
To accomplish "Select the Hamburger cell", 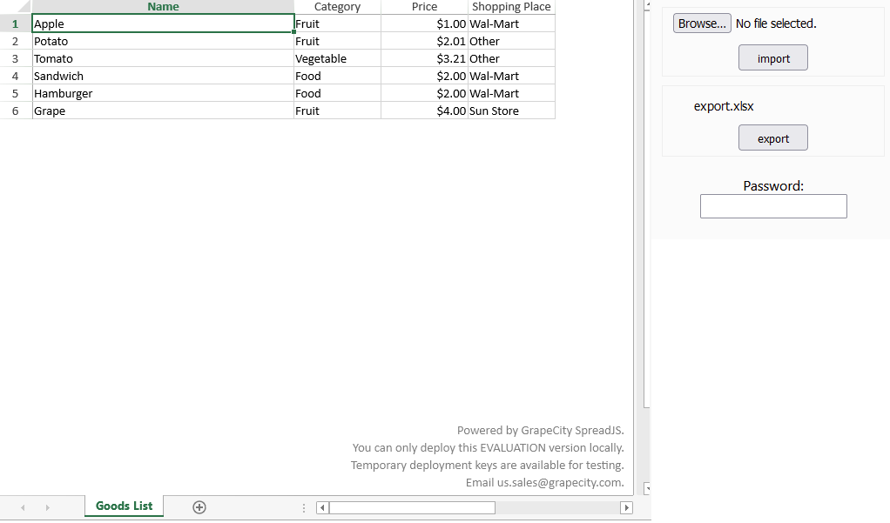I will (x=163, y=93).
